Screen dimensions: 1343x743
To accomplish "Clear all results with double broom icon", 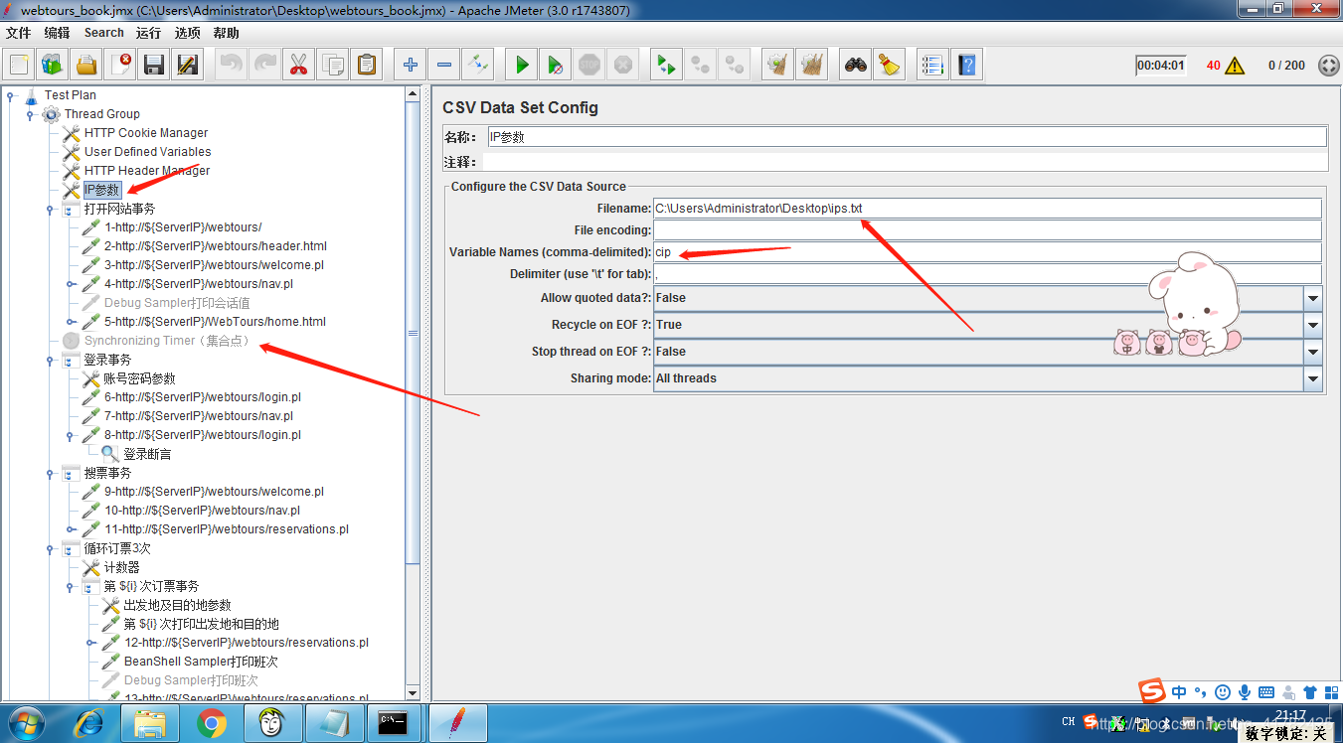I will pos(812,66).
